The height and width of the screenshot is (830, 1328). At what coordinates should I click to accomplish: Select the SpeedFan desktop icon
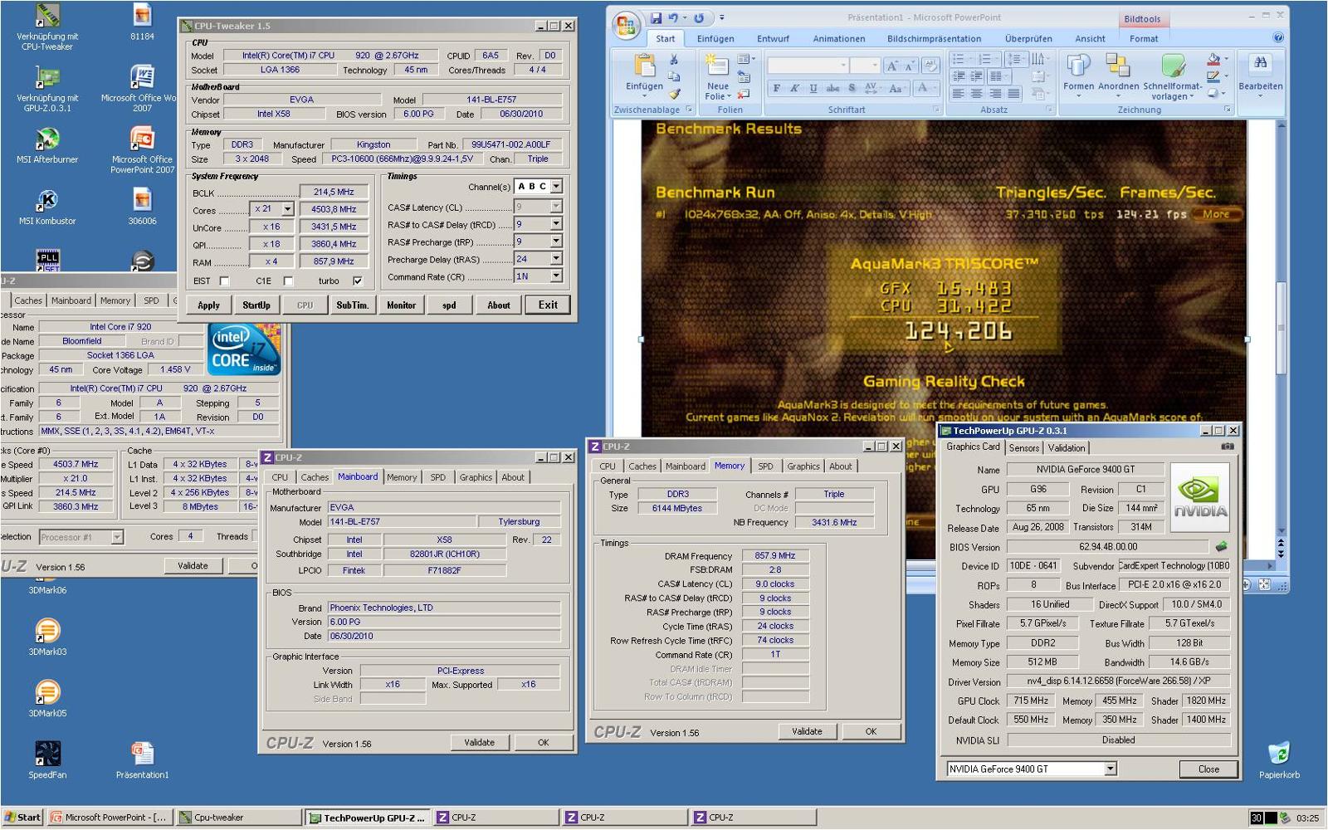(47, 759)
